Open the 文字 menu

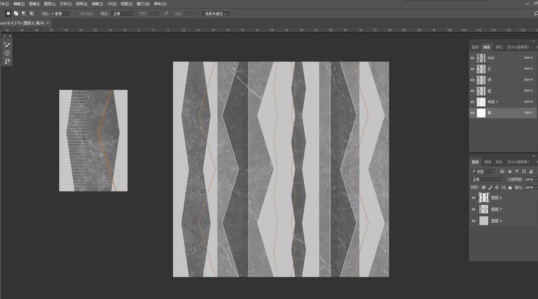click(x=65, y=4)
